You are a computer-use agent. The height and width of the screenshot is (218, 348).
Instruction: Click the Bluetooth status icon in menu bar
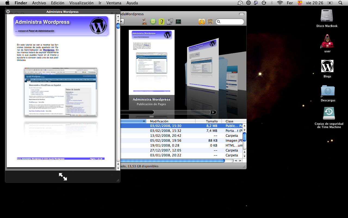[x=272, y=3]
